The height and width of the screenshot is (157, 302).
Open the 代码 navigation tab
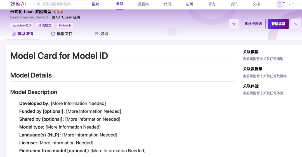point(167,4)
